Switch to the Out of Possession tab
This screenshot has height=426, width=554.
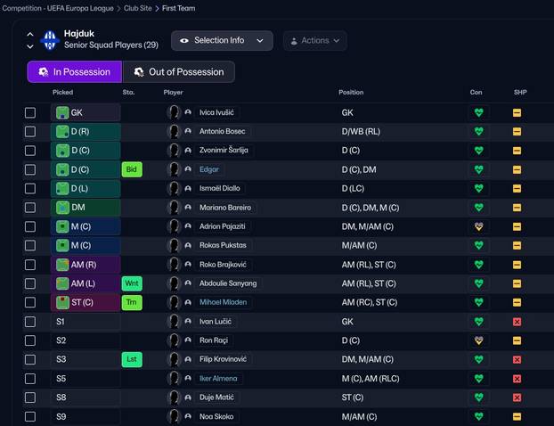click(178, 72)
